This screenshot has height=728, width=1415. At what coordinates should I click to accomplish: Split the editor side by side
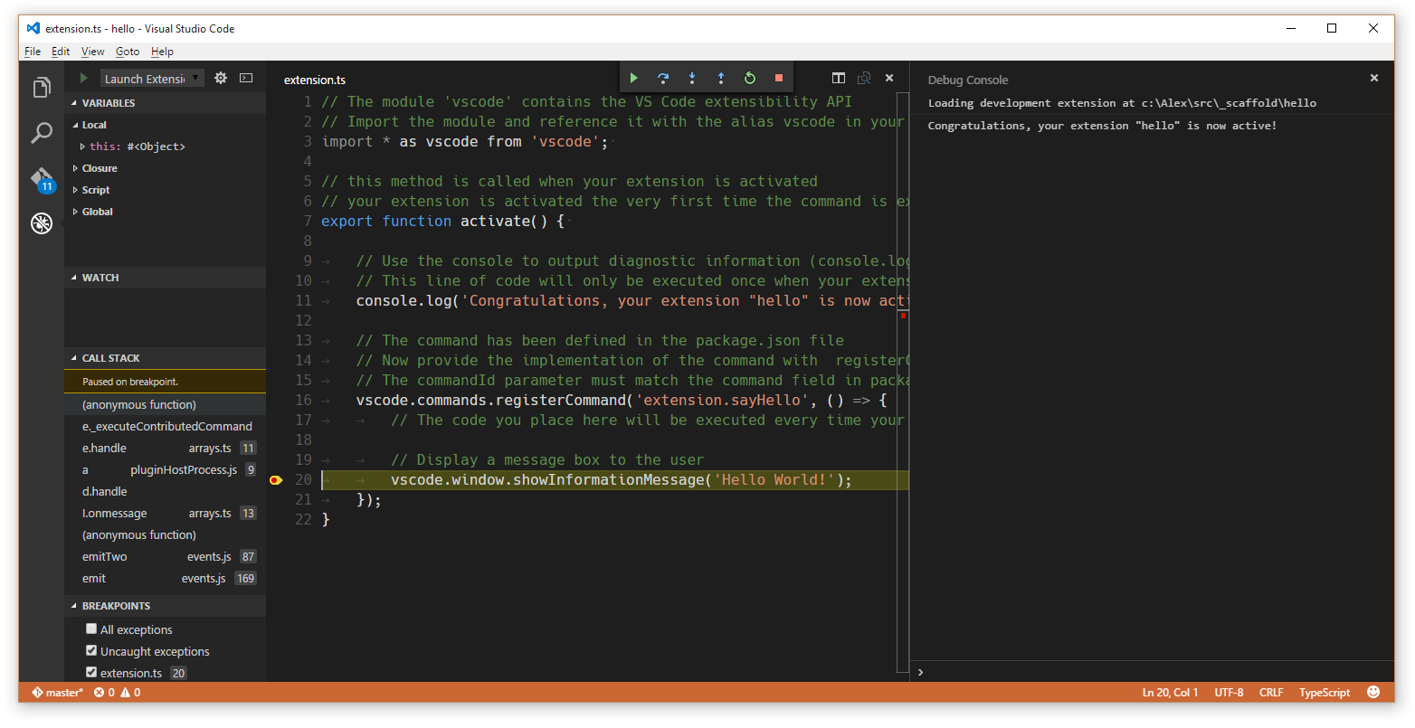coord(839,79)
